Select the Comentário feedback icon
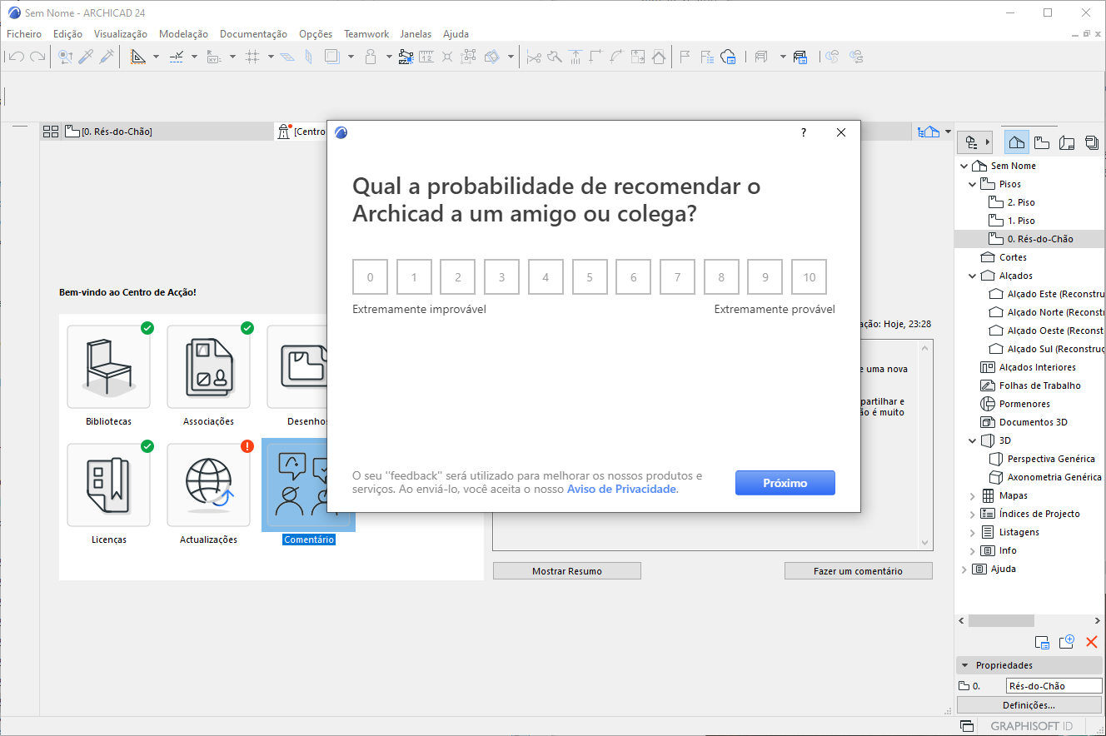 pos(308,485)
